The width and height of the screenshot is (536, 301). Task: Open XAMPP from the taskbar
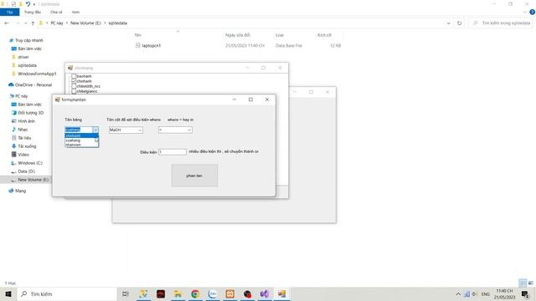click(230, 293)
